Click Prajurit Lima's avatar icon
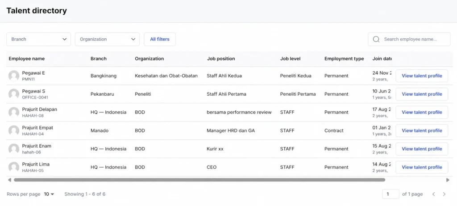 coord(14,167)
